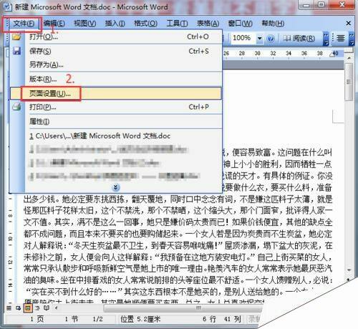
Task: Open the 视图(V) menu
Action: click(x=85, y=24)
